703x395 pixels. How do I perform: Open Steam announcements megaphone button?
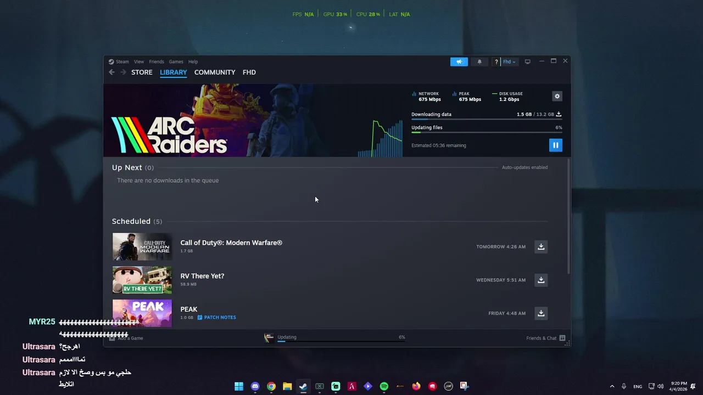coord(459,61)
